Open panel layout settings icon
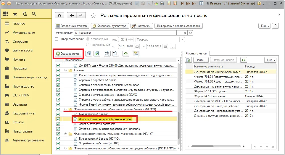Screen dimensions: 285x155 coord(201,3)
